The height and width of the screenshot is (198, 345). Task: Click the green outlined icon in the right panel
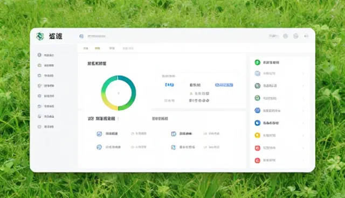tap(258, 98)
